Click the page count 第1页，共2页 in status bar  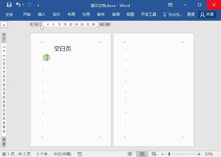coord(16,154)
